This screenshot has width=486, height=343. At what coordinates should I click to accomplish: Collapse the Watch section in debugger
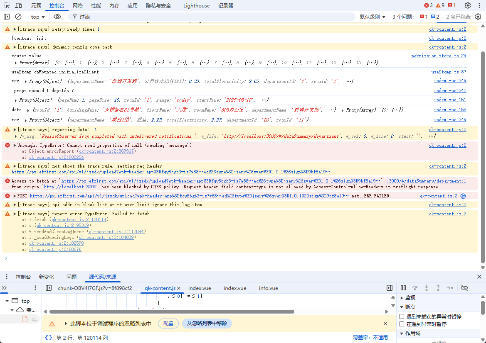[x=402, y=298]
